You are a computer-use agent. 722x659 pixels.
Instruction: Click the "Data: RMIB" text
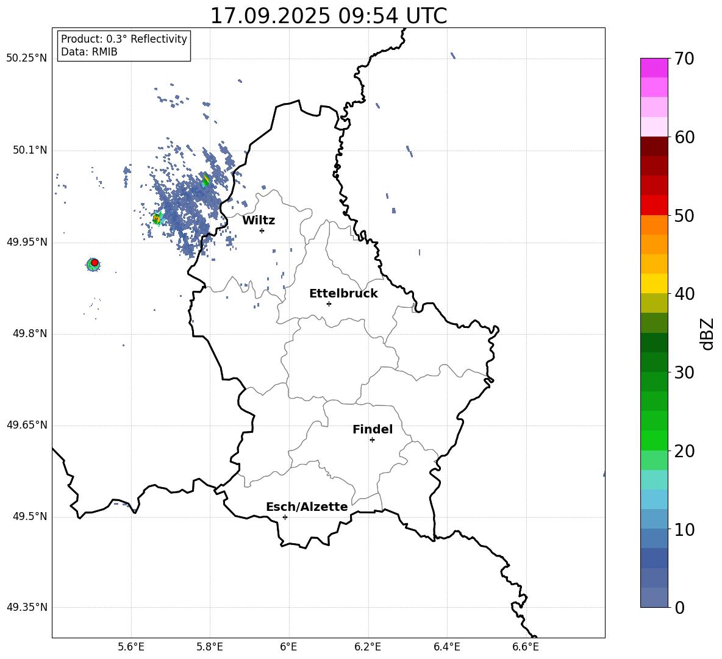point(89,52)
